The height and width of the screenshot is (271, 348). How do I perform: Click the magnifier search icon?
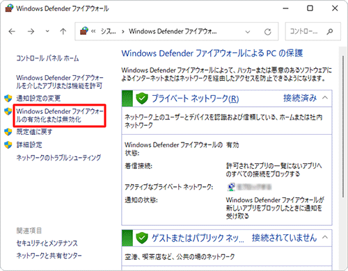click(x=330, y=31)
